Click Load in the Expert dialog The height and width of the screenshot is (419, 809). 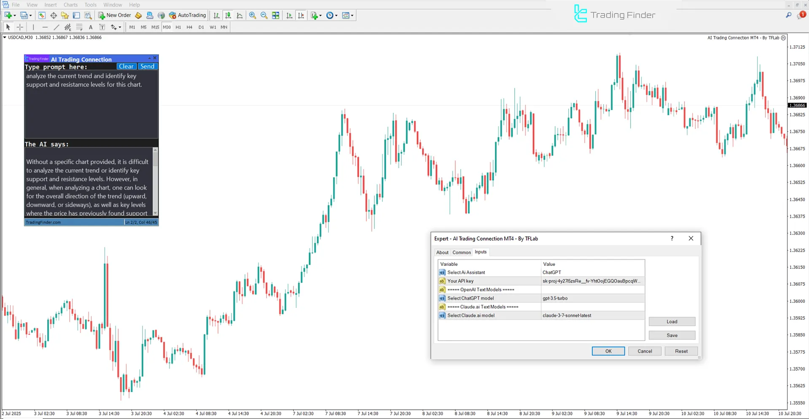[672, 321]
